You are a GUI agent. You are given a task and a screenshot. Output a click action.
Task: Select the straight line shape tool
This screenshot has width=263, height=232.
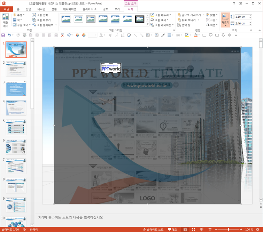[135, 35]
